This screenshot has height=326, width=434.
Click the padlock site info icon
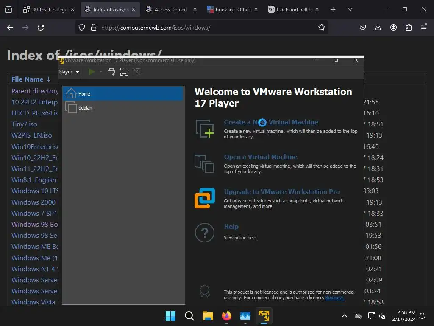[x=94, y=28]
